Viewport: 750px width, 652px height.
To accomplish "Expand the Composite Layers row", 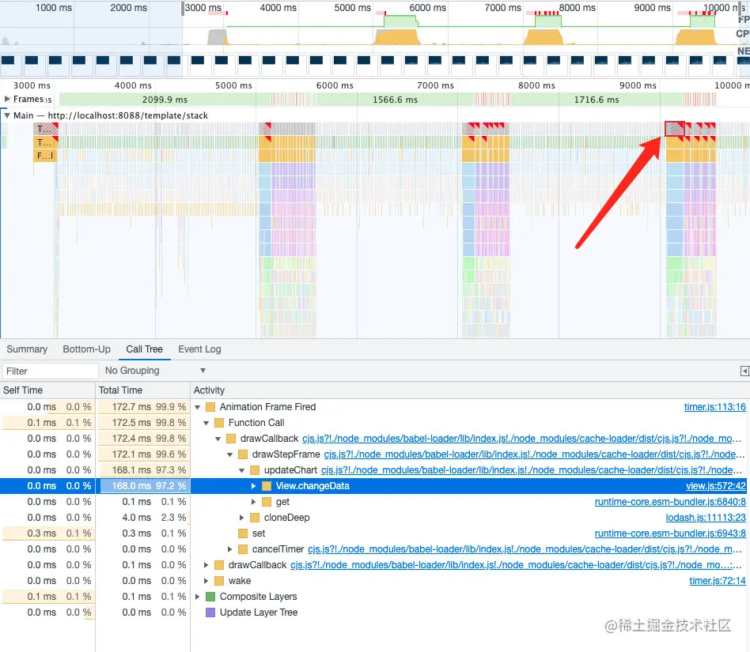I will pos(198,597).
